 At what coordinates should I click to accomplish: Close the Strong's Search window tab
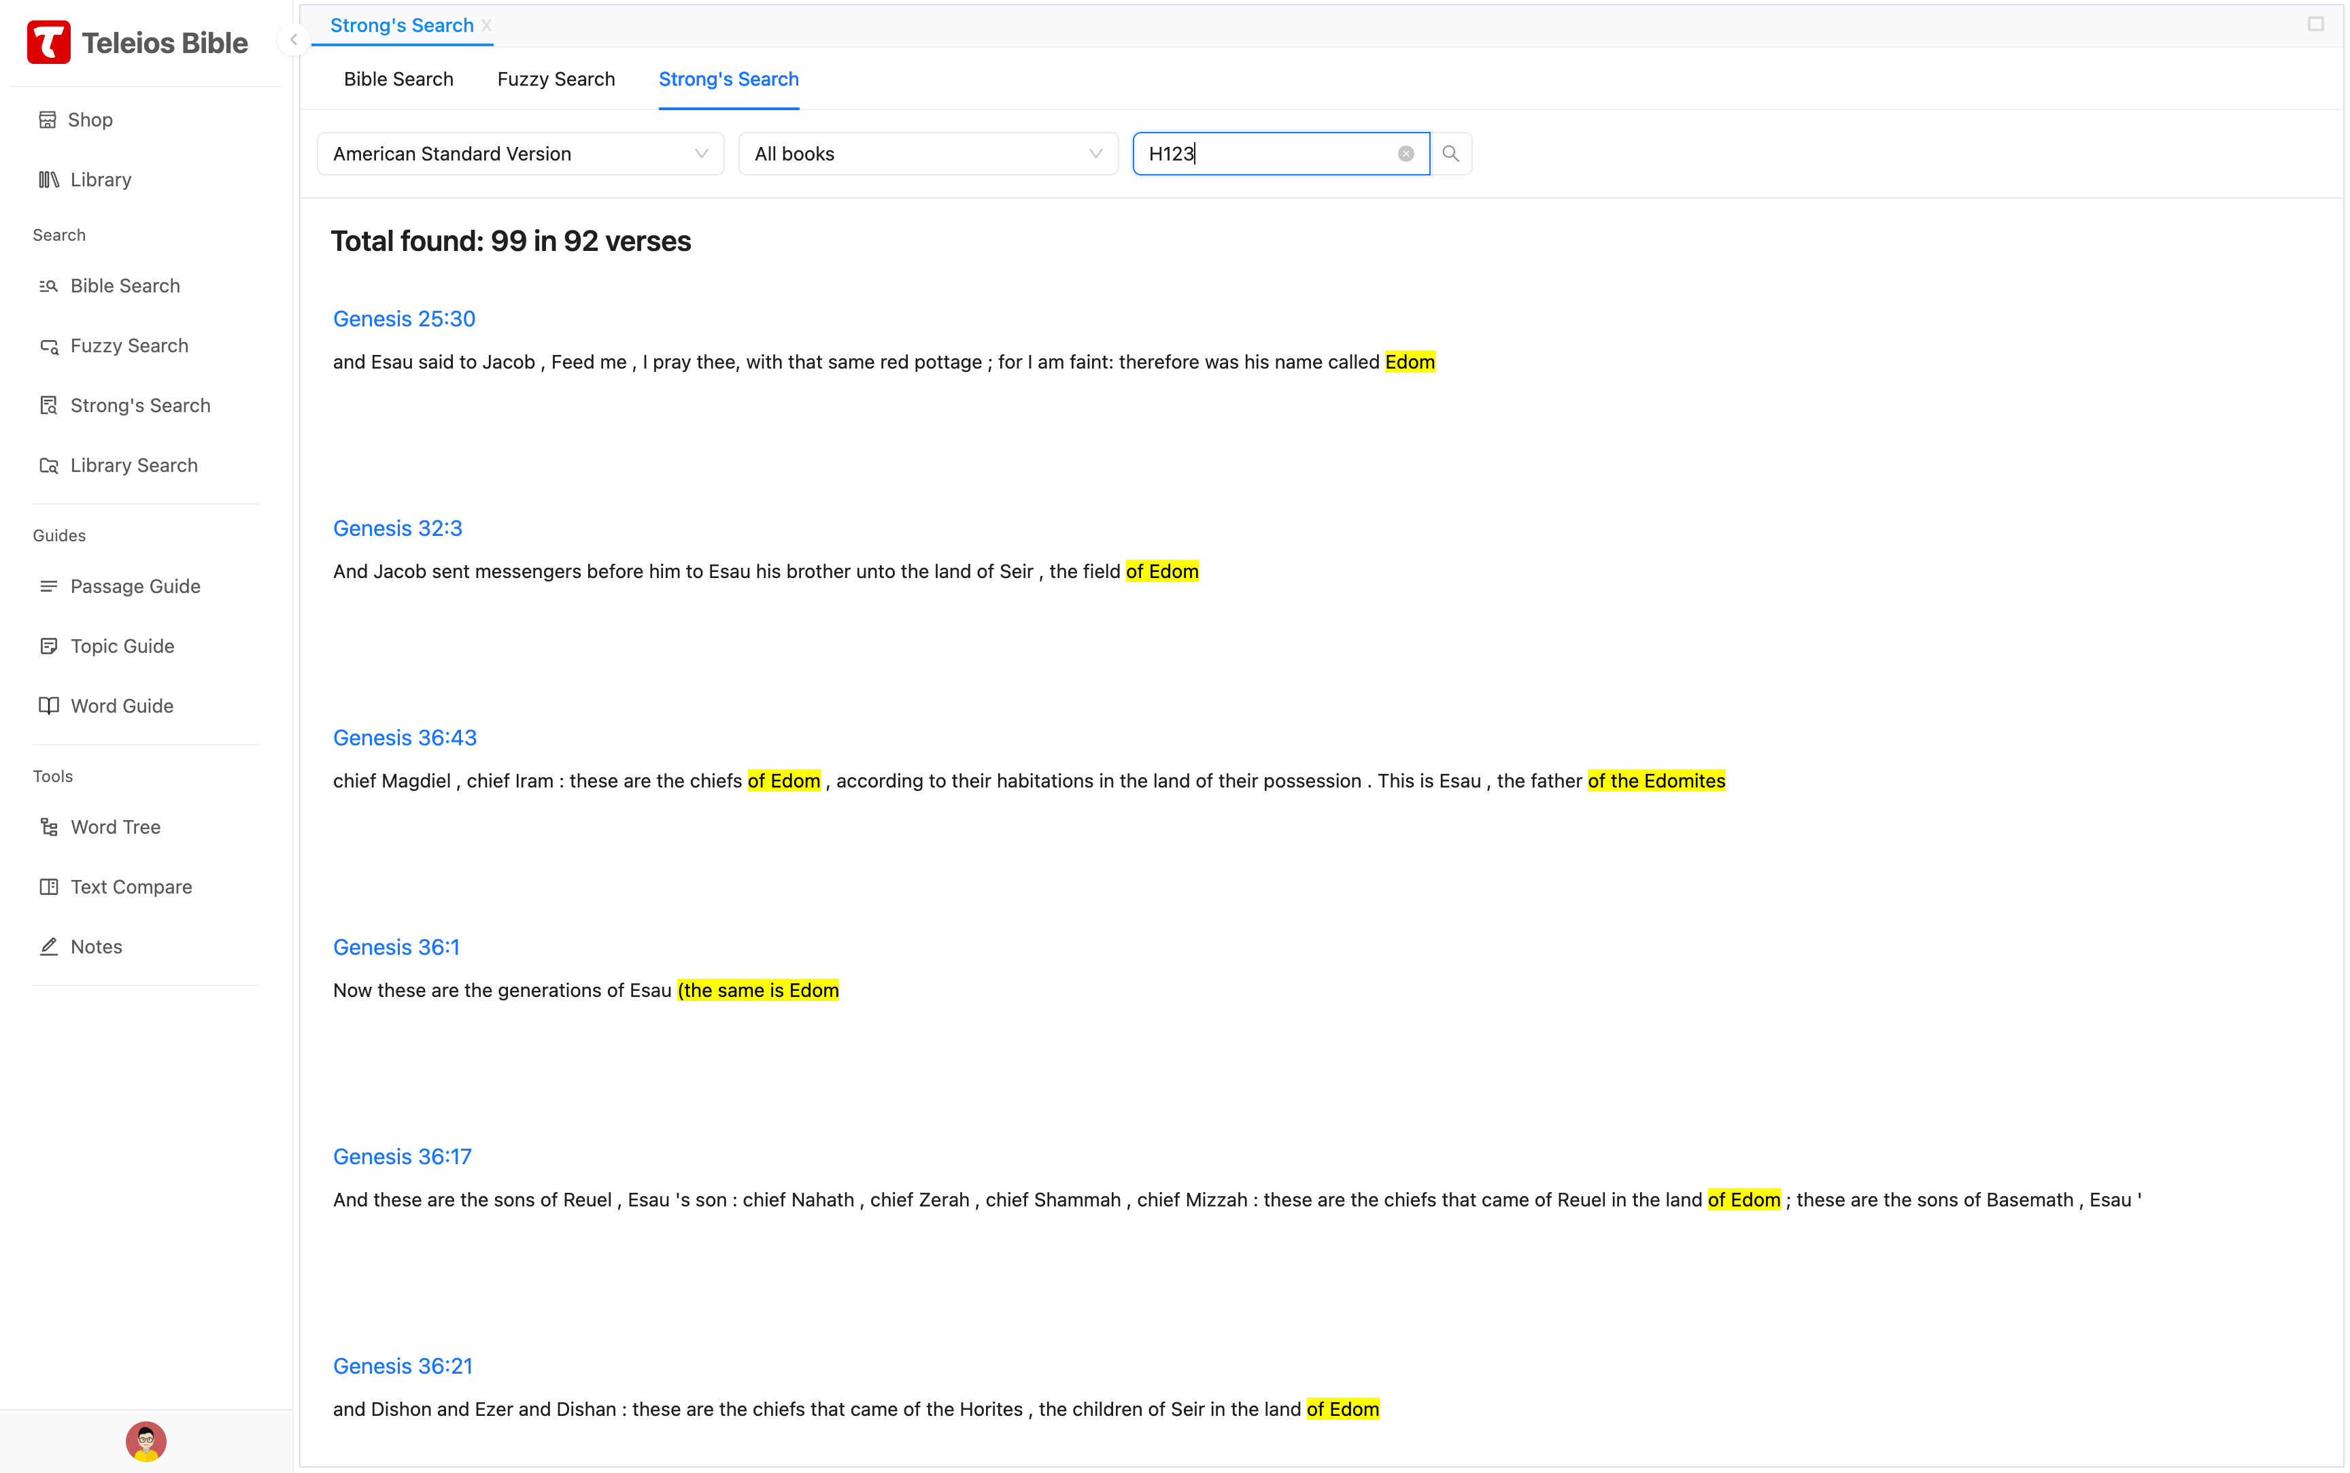(x=487, y=25)
